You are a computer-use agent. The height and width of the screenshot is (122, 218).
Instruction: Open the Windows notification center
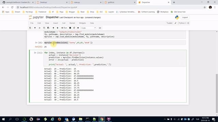click(x=214, y=119)
